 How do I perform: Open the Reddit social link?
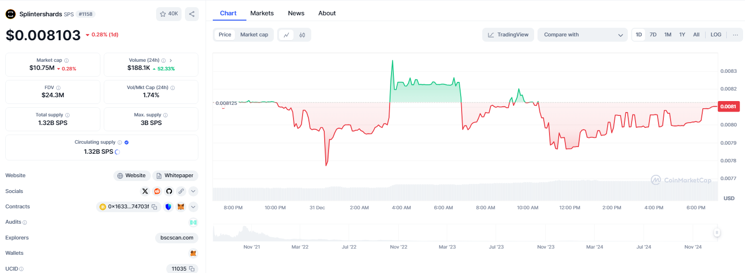click(157, 191)
